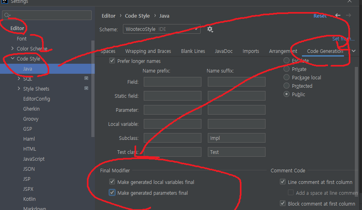The width and height of the screenshot is (362, 210).
Task: Expand the Style Sheets tree node
Action: point(19,89)
